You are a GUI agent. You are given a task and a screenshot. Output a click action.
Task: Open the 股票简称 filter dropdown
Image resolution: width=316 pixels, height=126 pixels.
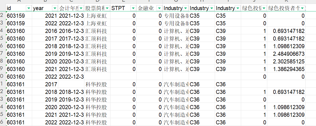coord(107,8)
